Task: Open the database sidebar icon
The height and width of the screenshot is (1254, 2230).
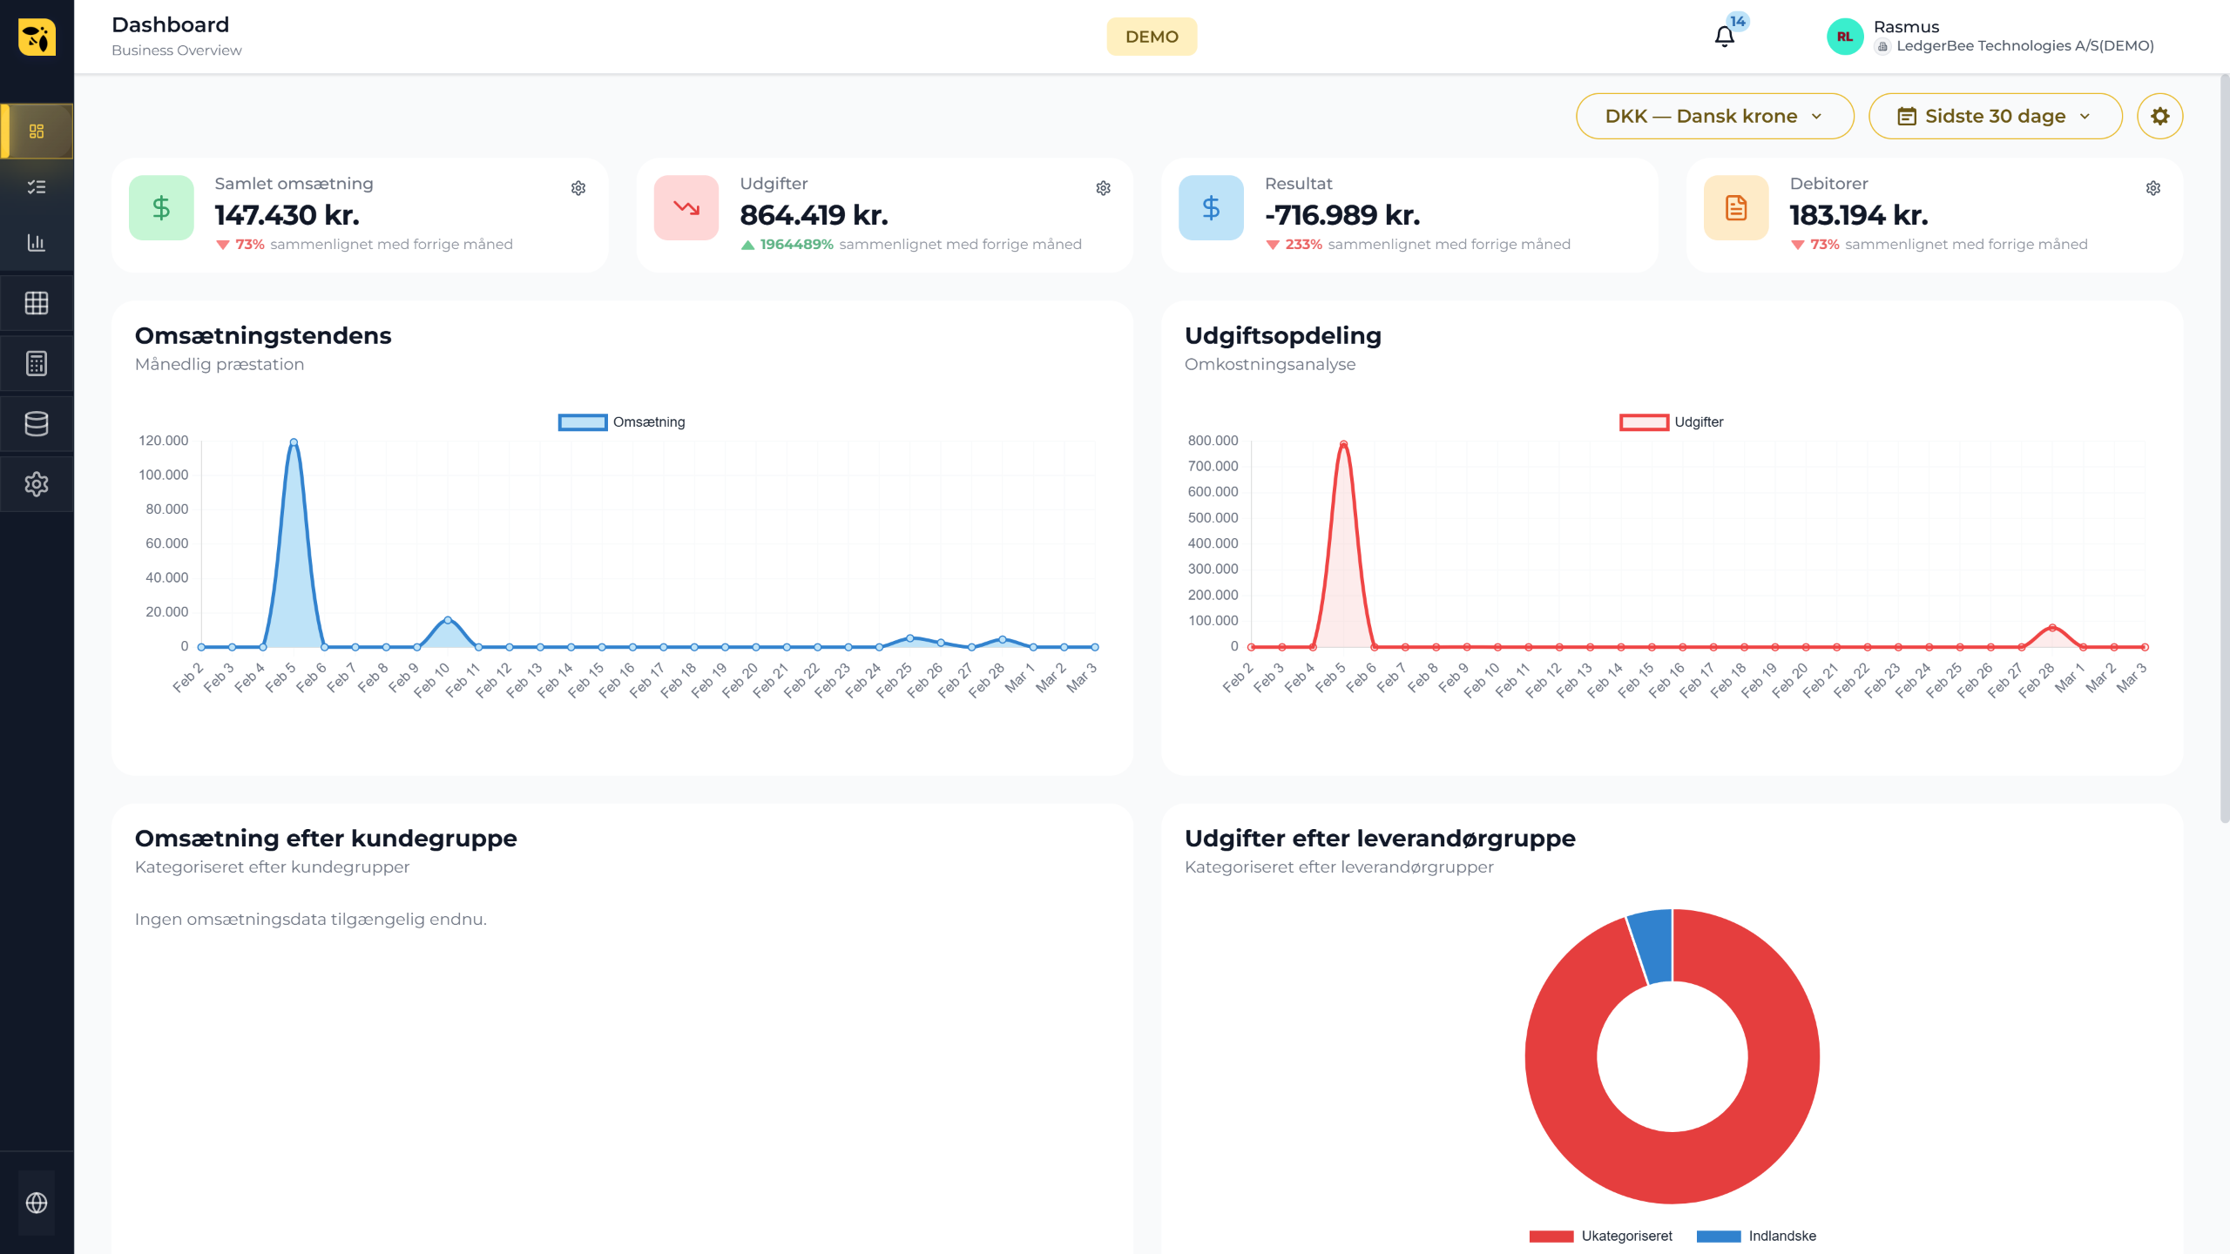Action: tap(37, 424)
